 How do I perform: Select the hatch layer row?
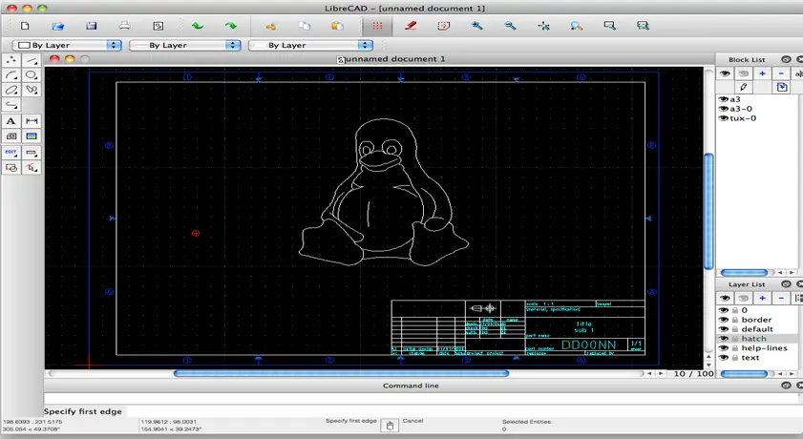(757, 339)
